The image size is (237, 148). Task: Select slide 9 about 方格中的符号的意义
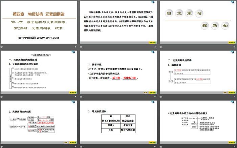point(198,122)
